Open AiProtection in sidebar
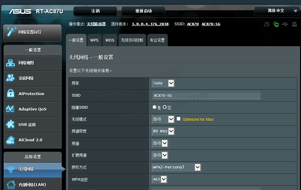Viewport: 301px width, 190px height. click(x=33, y=94)
